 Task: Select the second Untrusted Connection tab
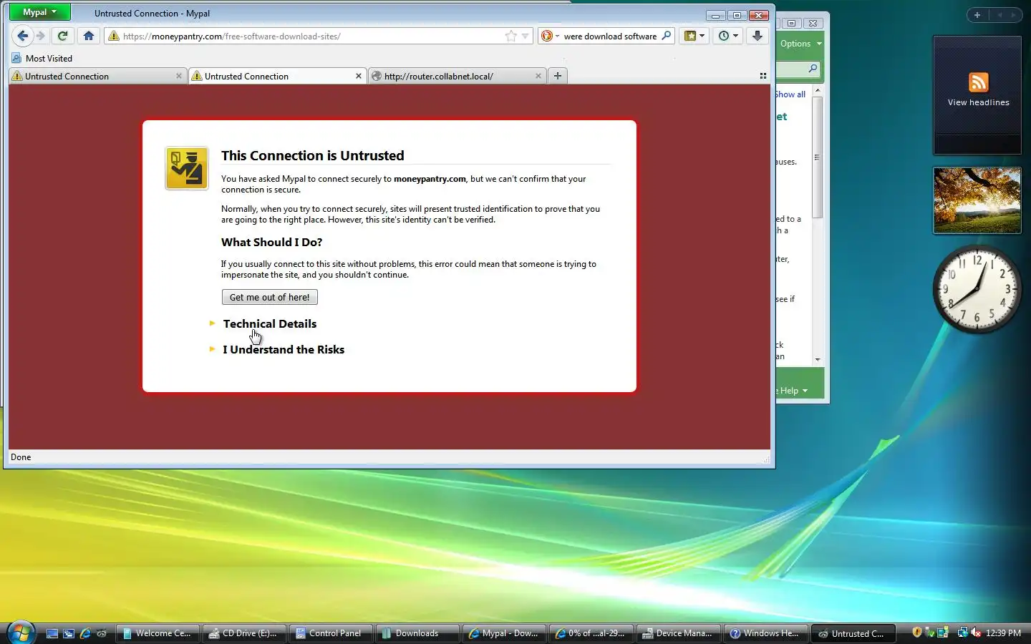click(x=278, y=76)
